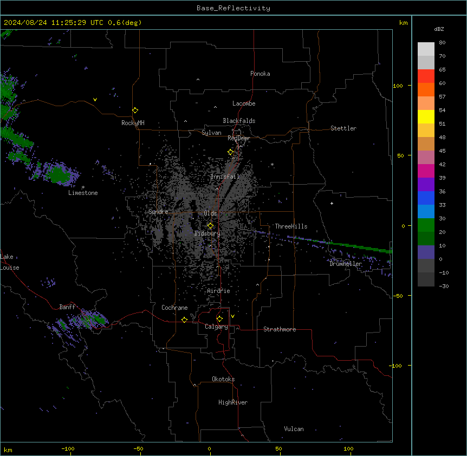
Task: Click the Okotoks city label
Action: (223, 379)
